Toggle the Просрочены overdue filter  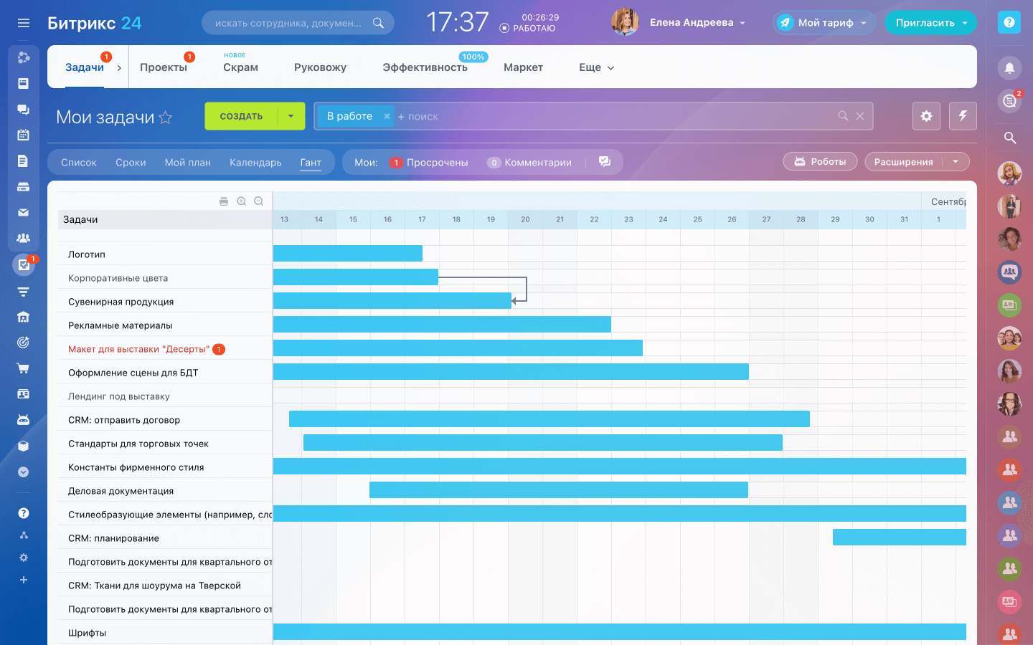(x=429, y=163)
